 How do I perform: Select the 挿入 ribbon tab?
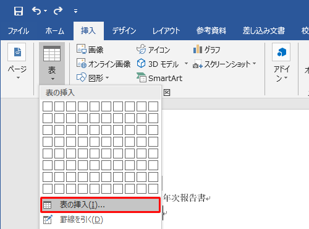pos(88,31)
